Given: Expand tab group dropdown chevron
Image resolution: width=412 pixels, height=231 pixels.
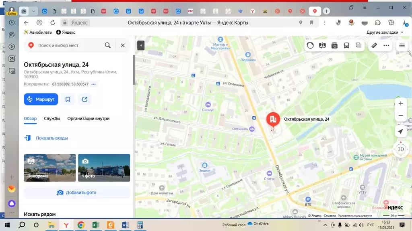Looking at the screenshot, I should (33, 11).
